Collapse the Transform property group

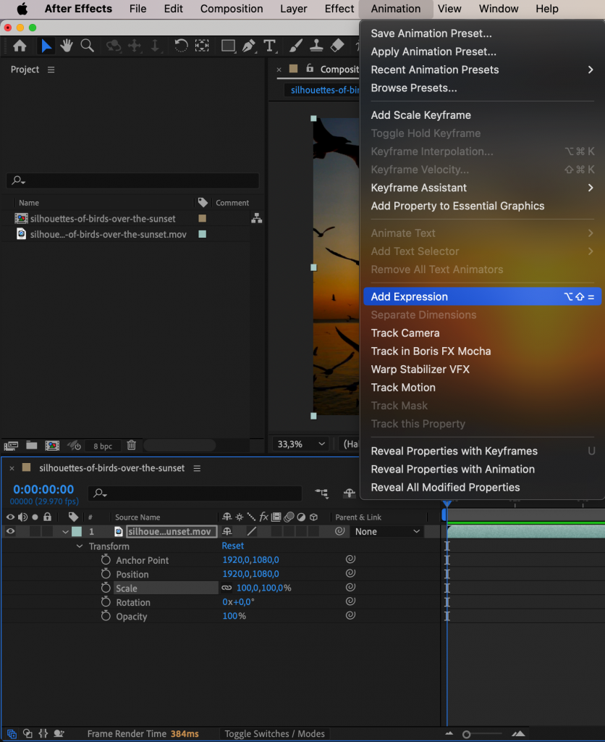click(80, 546)
